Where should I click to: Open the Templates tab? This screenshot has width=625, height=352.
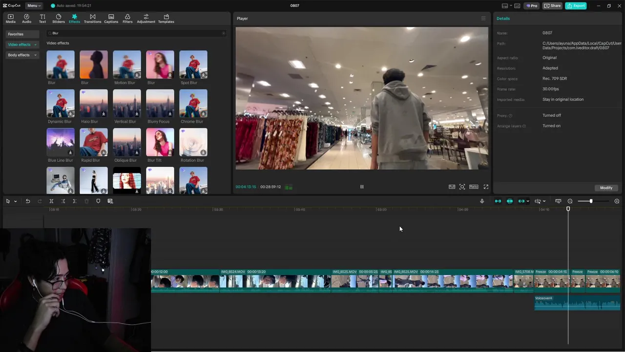[x=166, y=19]
